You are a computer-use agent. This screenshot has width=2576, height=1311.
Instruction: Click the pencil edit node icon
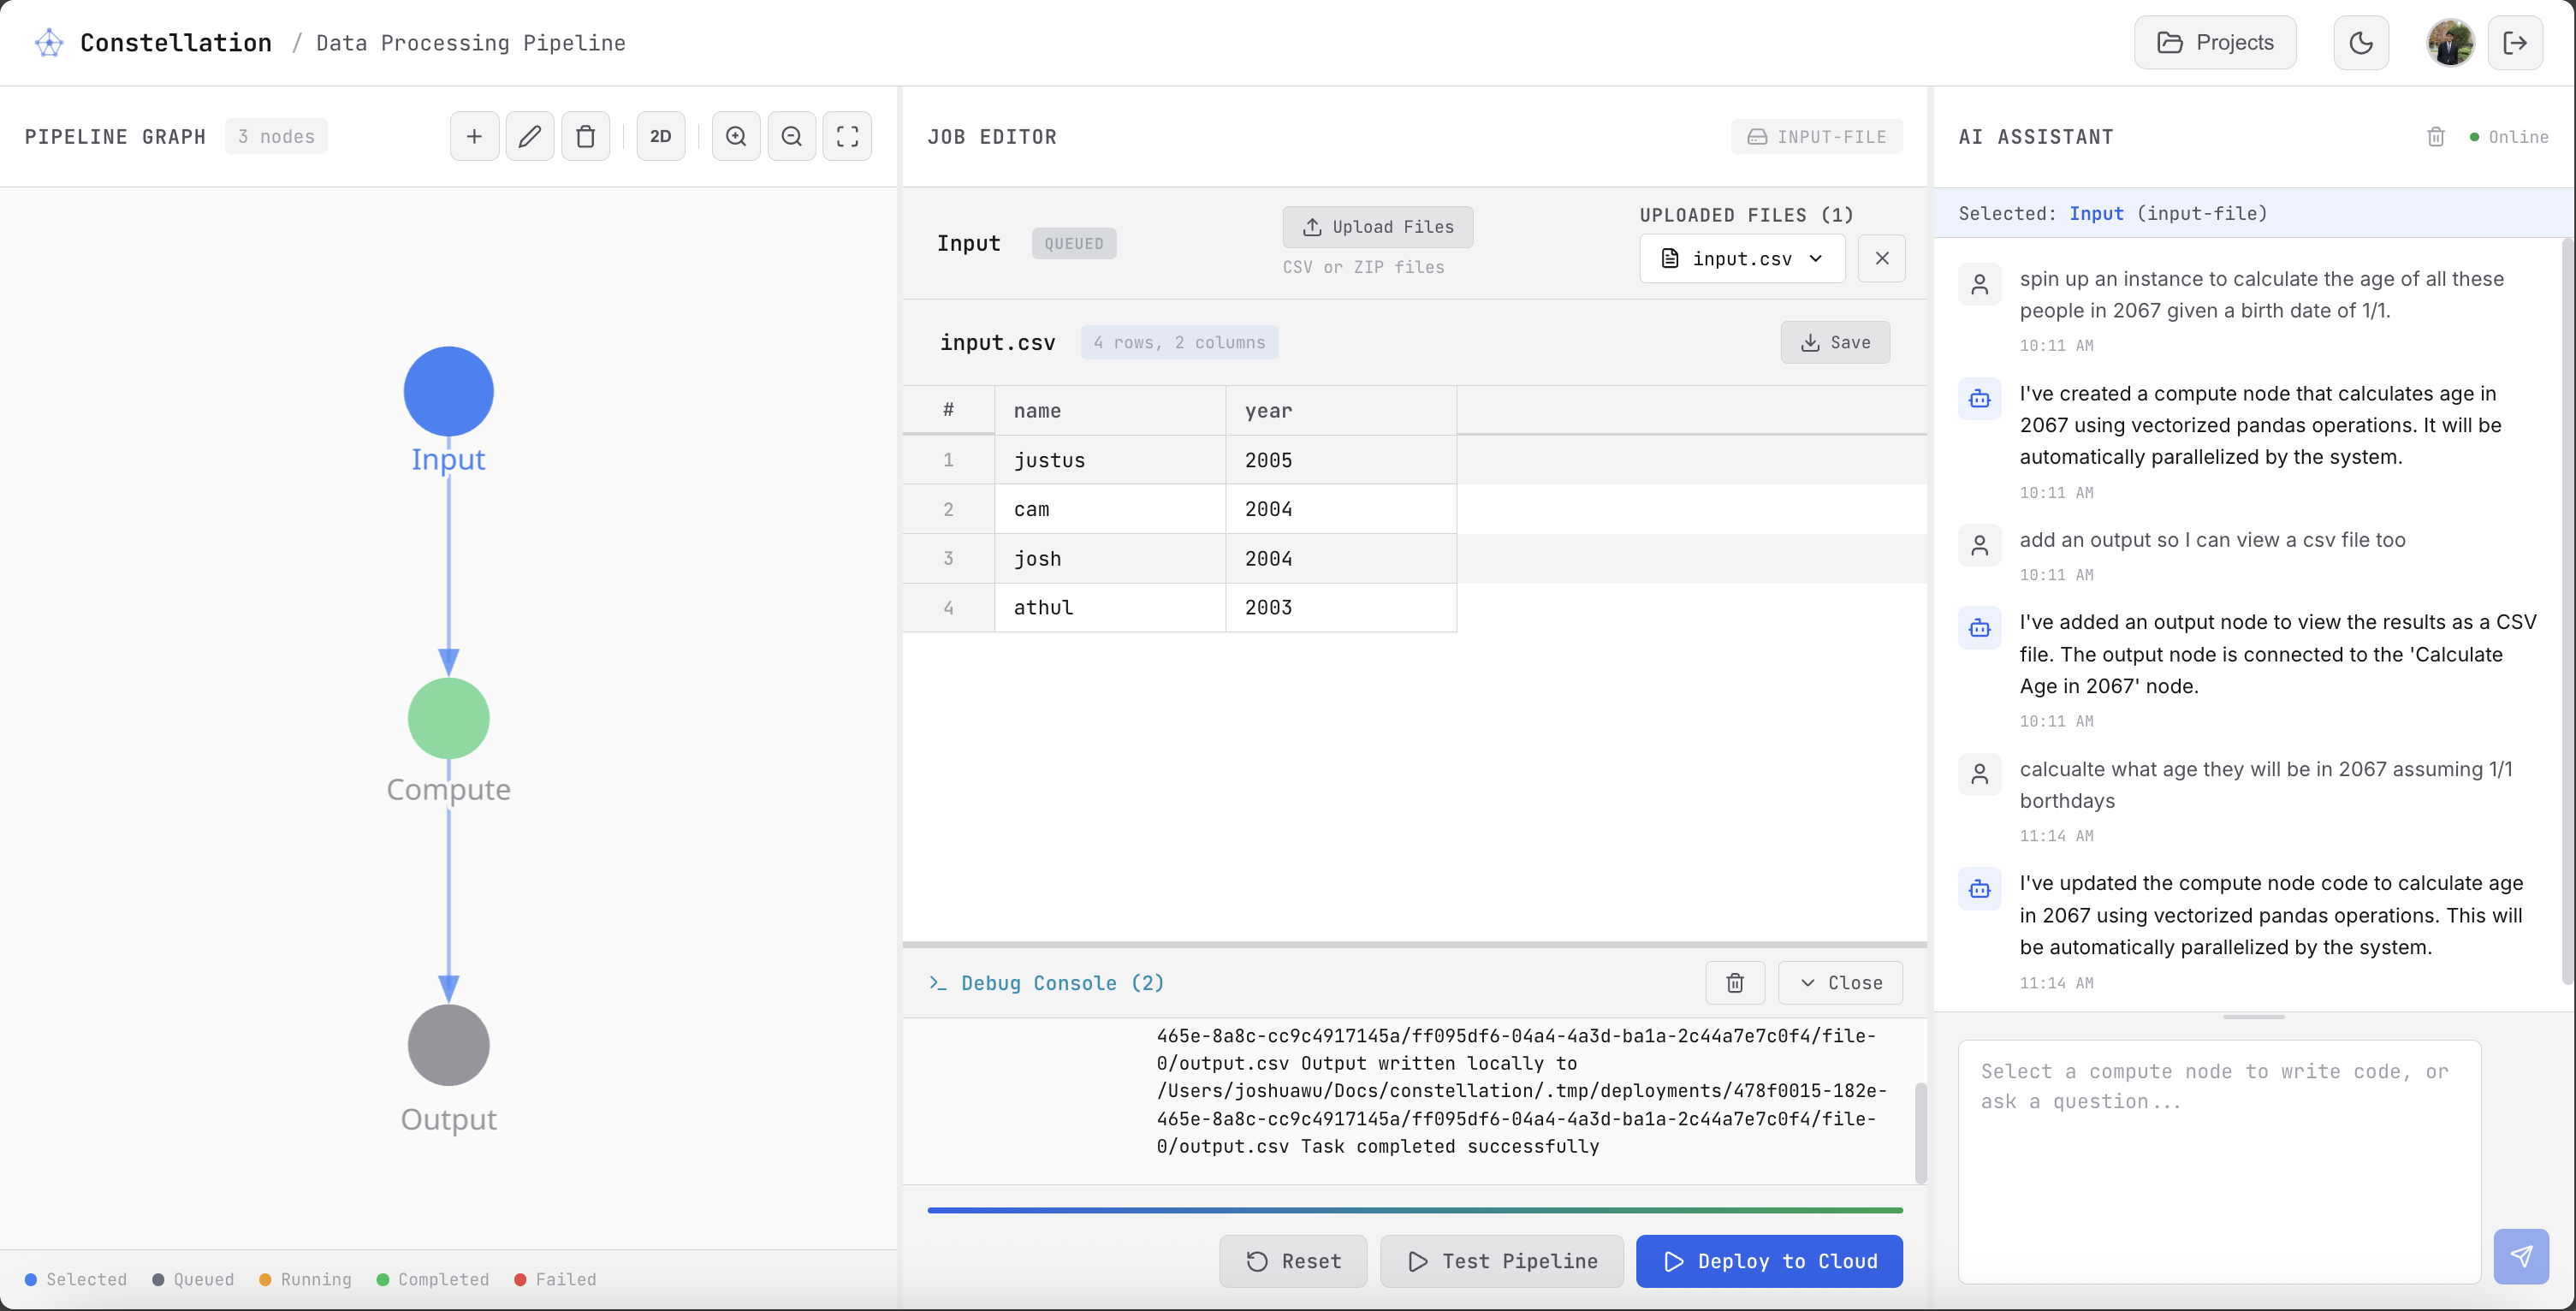pos(530,136)
